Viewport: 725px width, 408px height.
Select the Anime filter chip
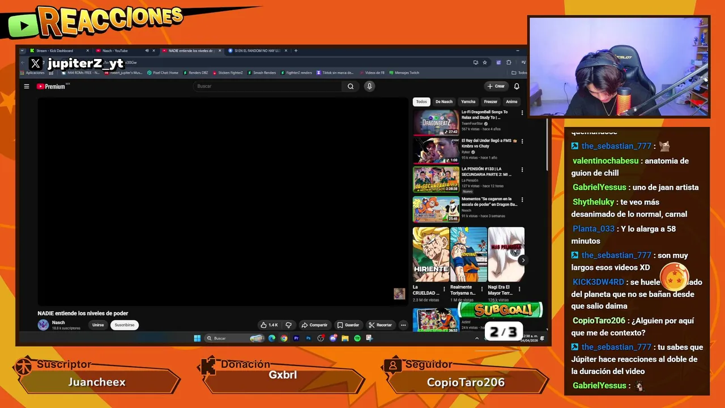tap(511, 102)
